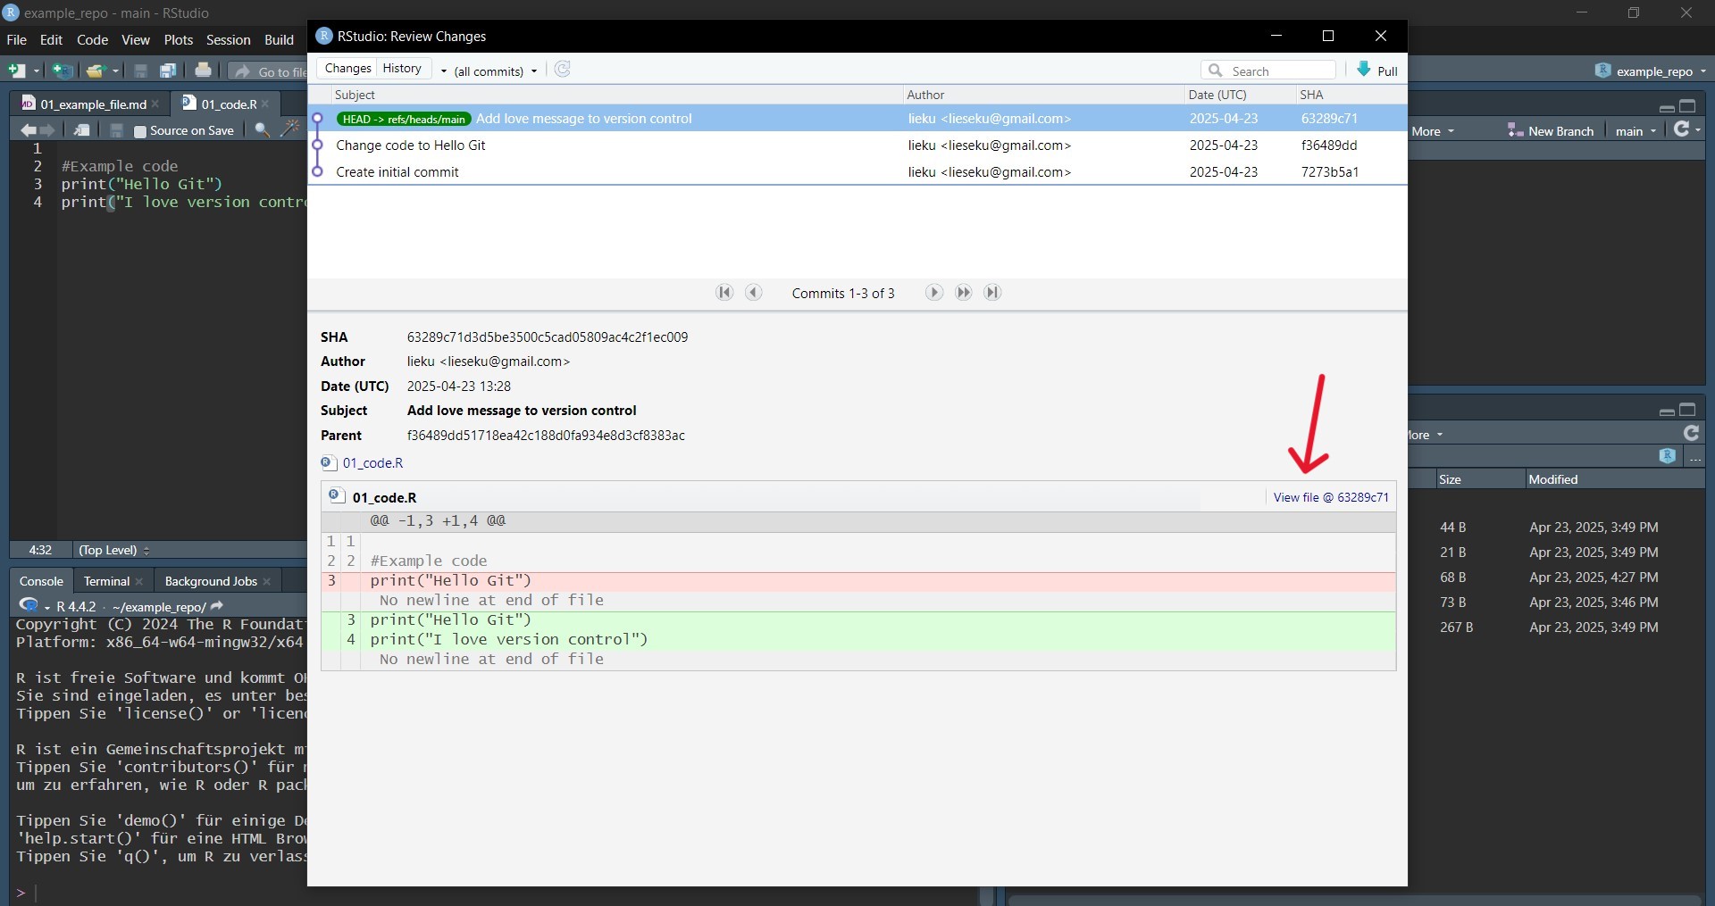Click the Show in new window icon
The width and height of the screenshot is (1715, 906).
click(82, 130)
